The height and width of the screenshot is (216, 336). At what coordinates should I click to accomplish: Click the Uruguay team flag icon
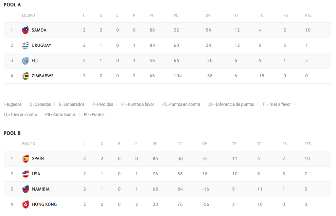click(25, 45)
